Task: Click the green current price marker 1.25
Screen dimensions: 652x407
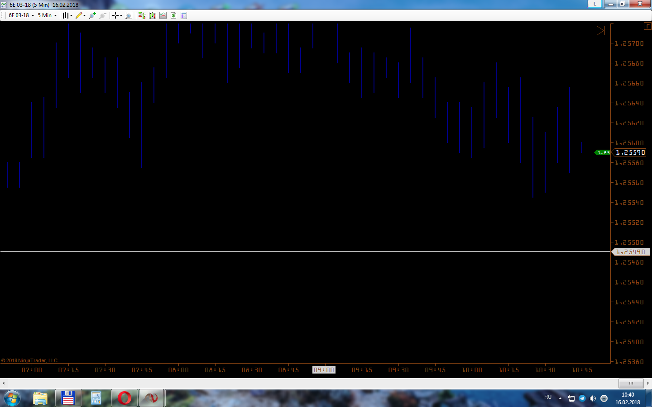Action: (x=603, y=153)
